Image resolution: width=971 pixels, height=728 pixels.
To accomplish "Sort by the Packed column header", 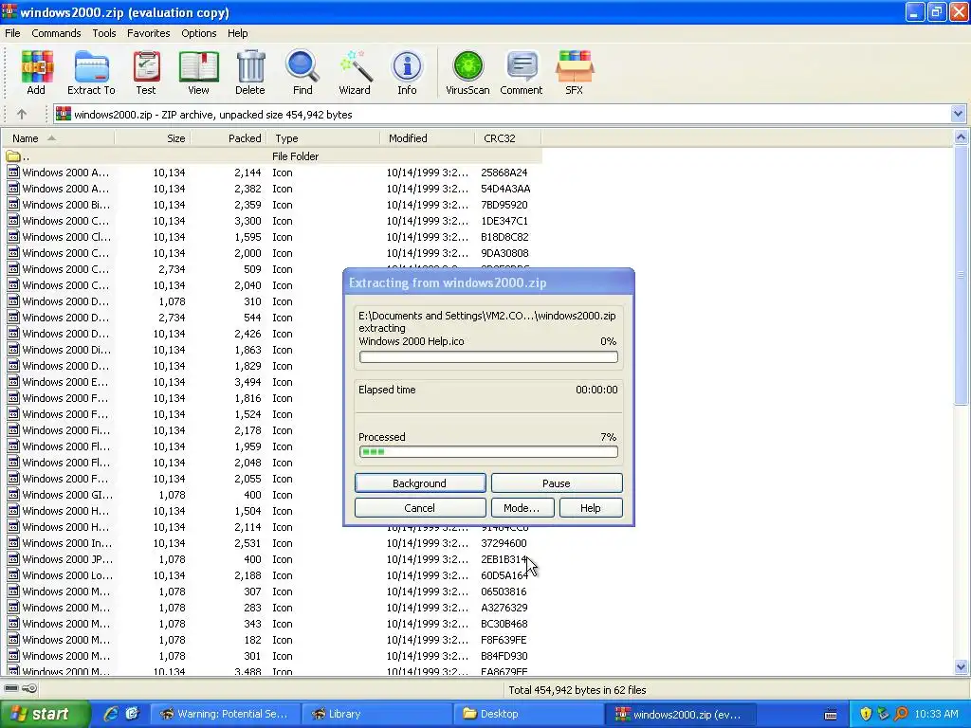I will point(229,138).
